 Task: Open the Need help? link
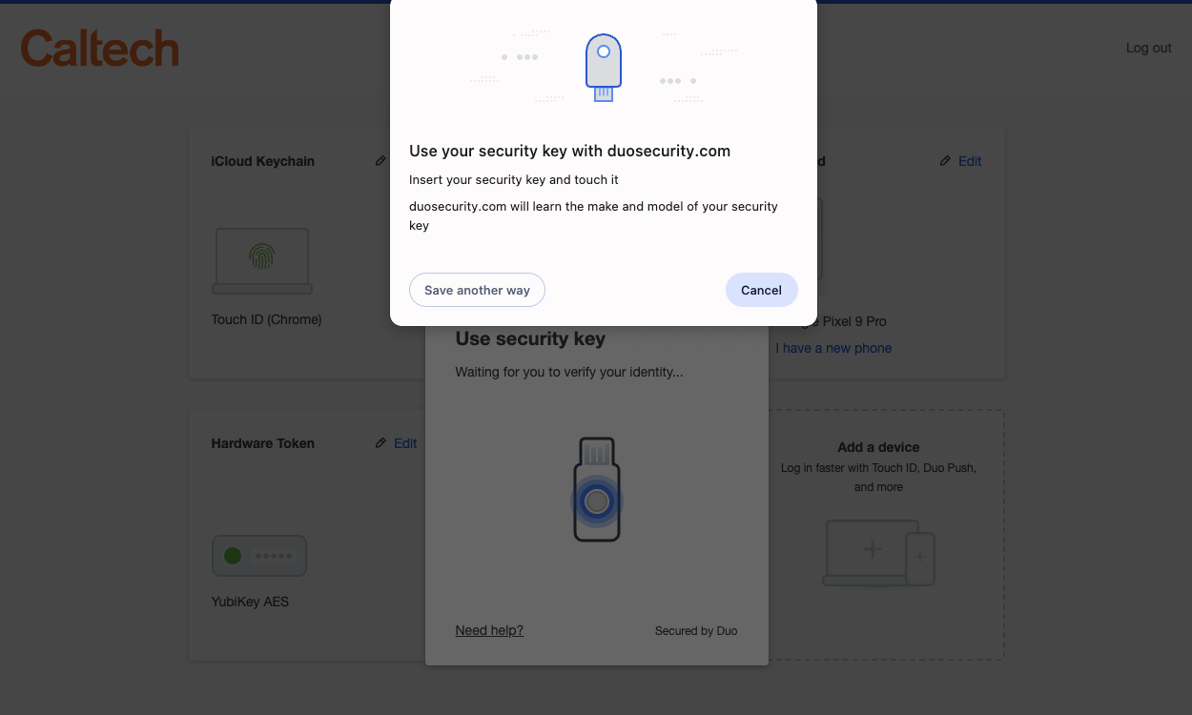point(489,630)
